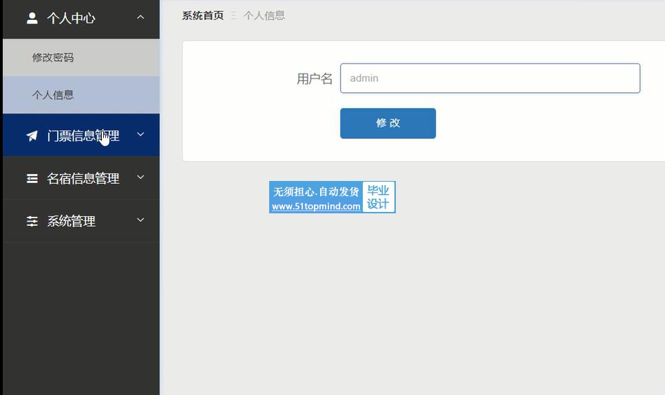This screenshot has width=665, height=395.
Task: Open the 名宿信息管理 menu label
Action: pos(83,178)
